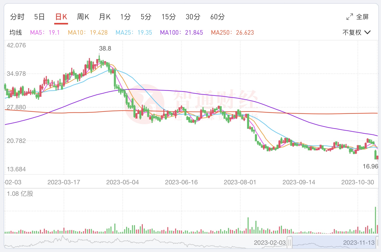381x252 pixels.
Task: Click the tallest green volume bar
Action: tap(376, 220)
